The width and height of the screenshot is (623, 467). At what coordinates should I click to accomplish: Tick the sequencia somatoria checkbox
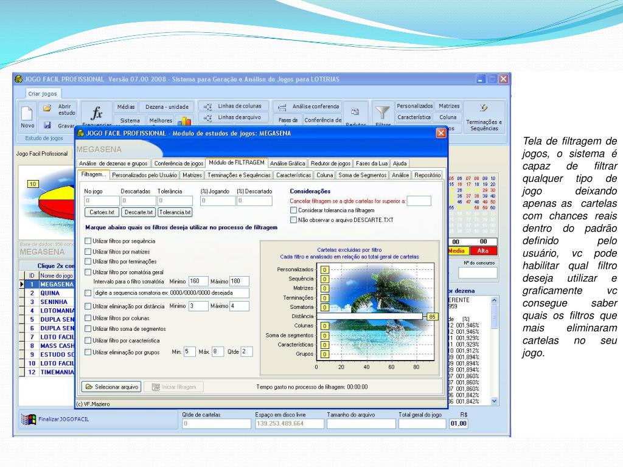pyautogui.click(x=88, y=293)
